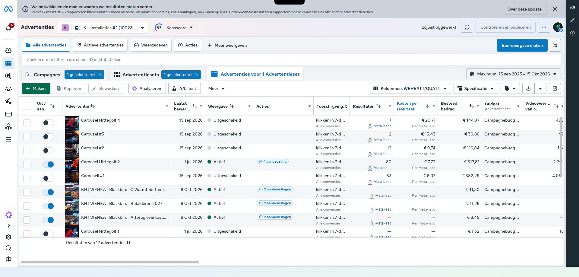The height and width of the screenshot is (277, 579).
Task: Click the Meta logo icon
Action: coord(8,9)
